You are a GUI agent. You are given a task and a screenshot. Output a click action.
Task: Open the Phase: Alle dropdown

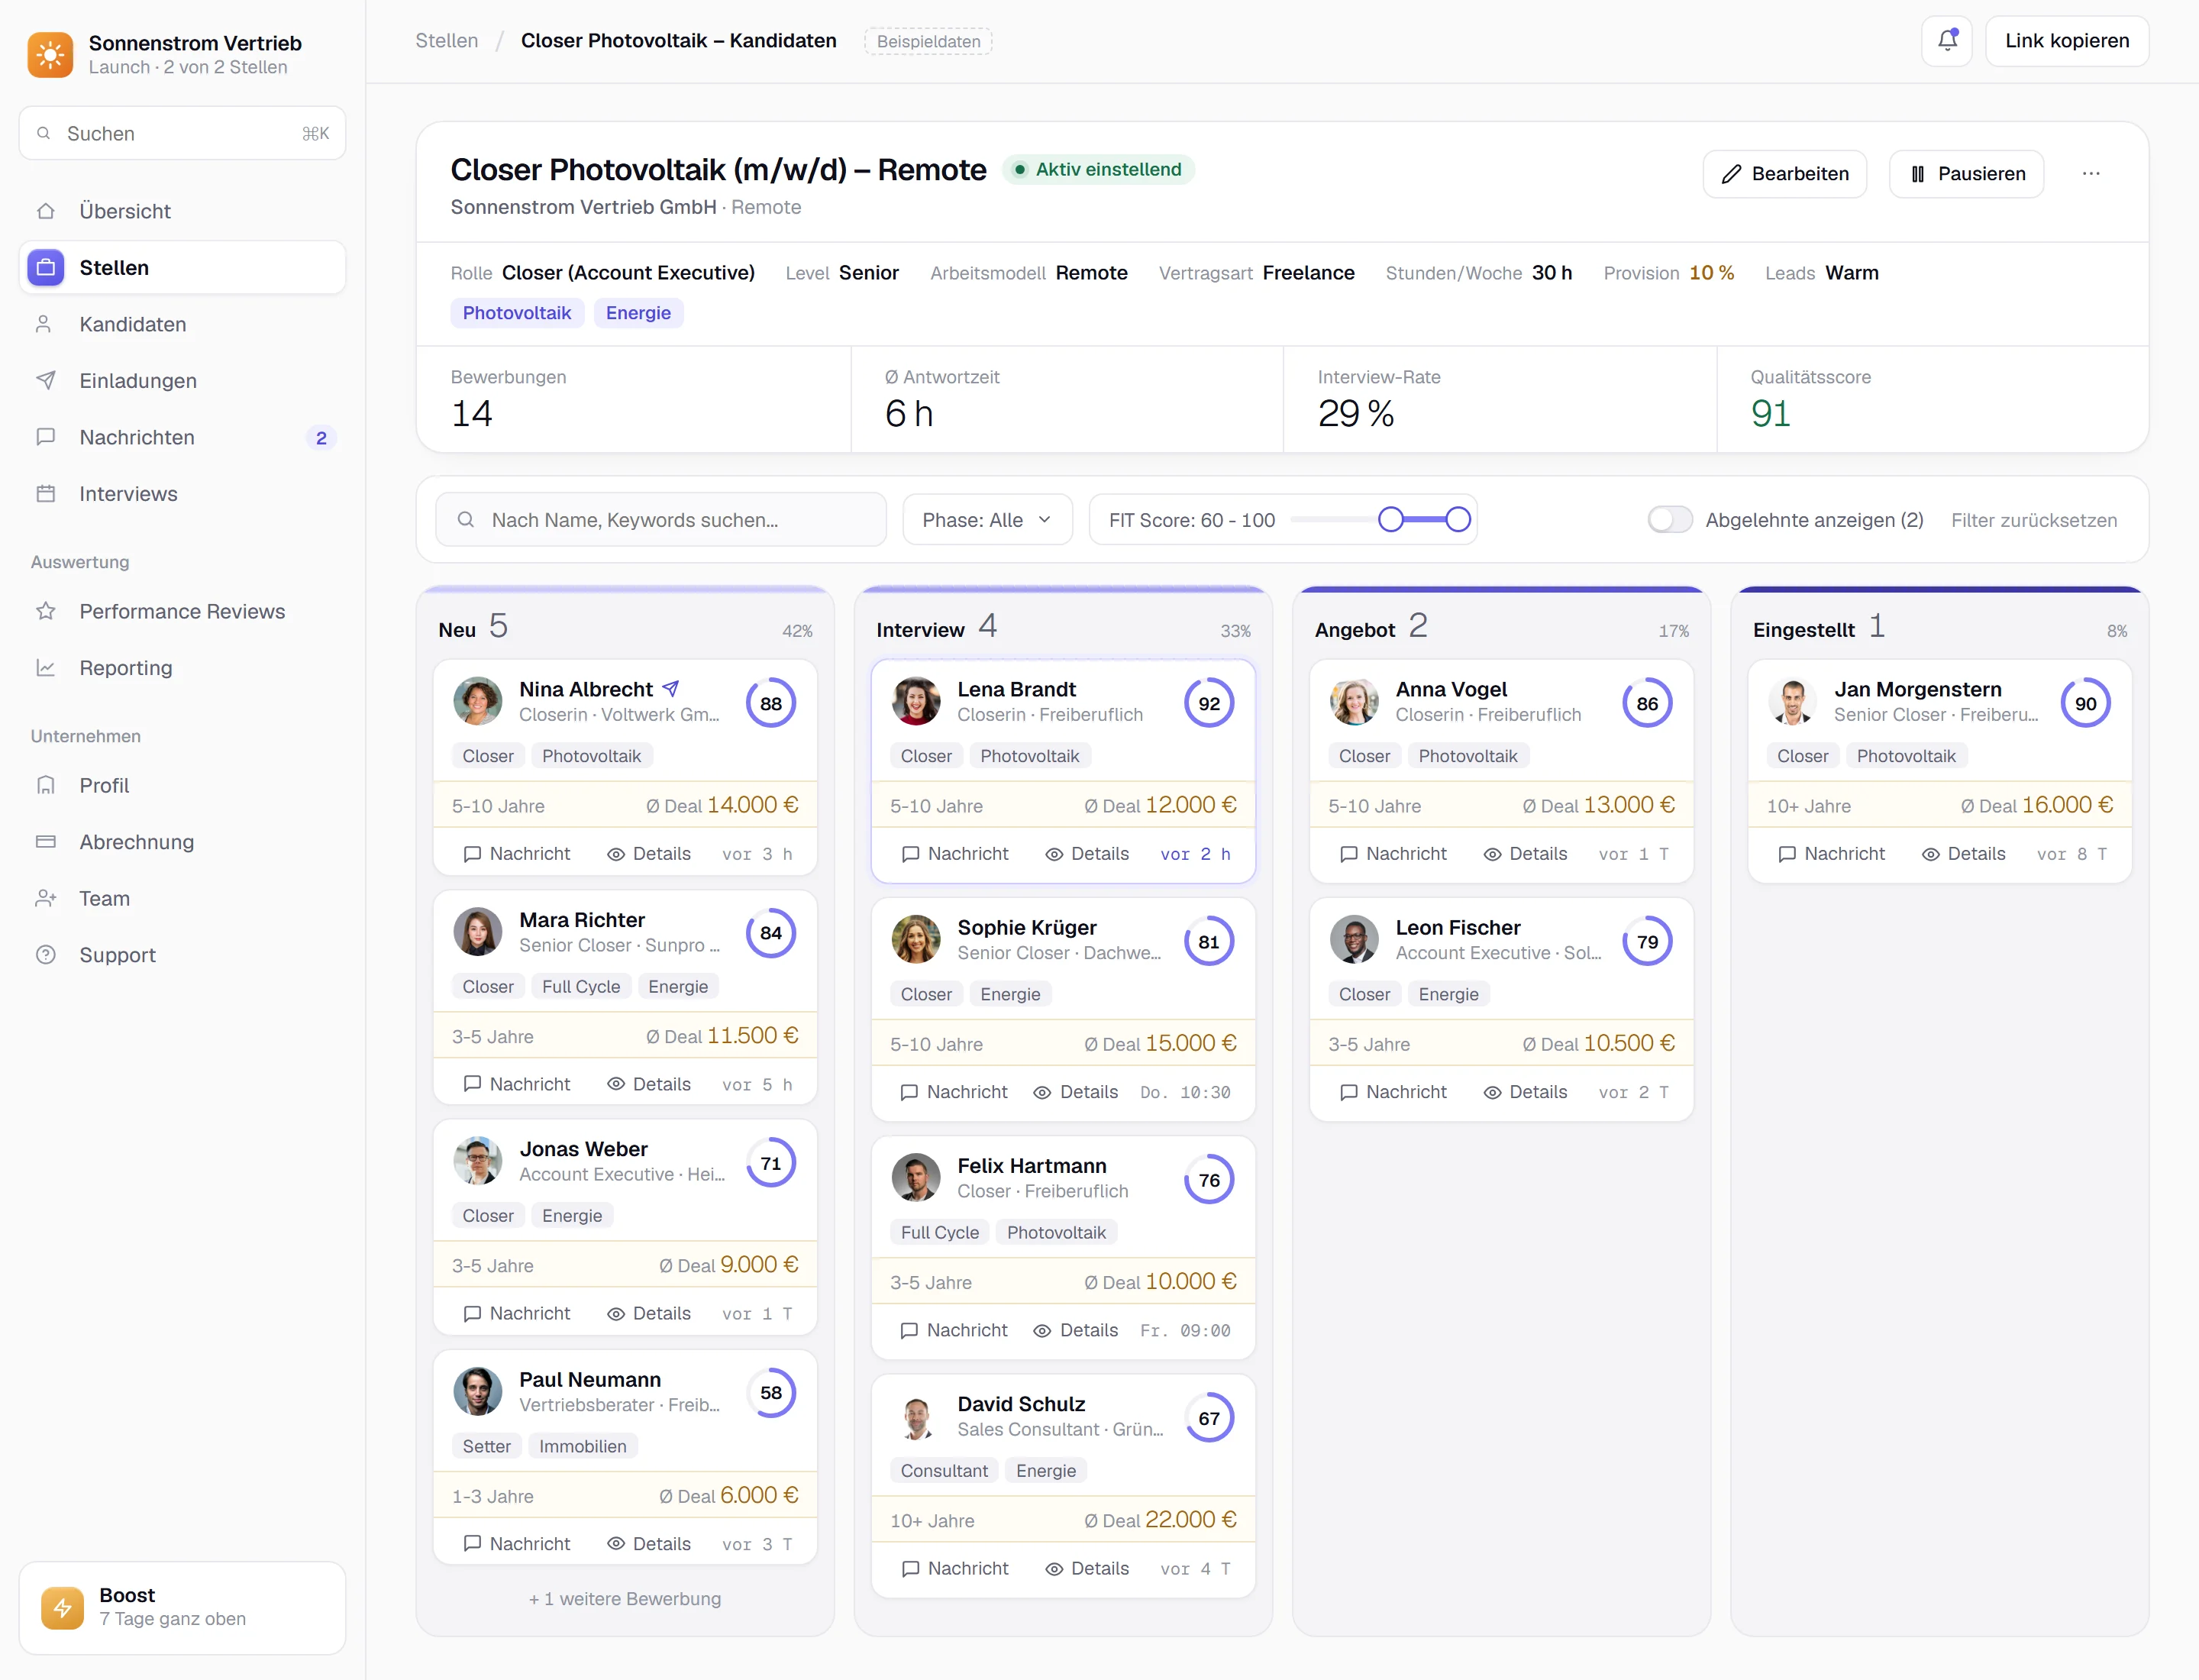(987, 520)
